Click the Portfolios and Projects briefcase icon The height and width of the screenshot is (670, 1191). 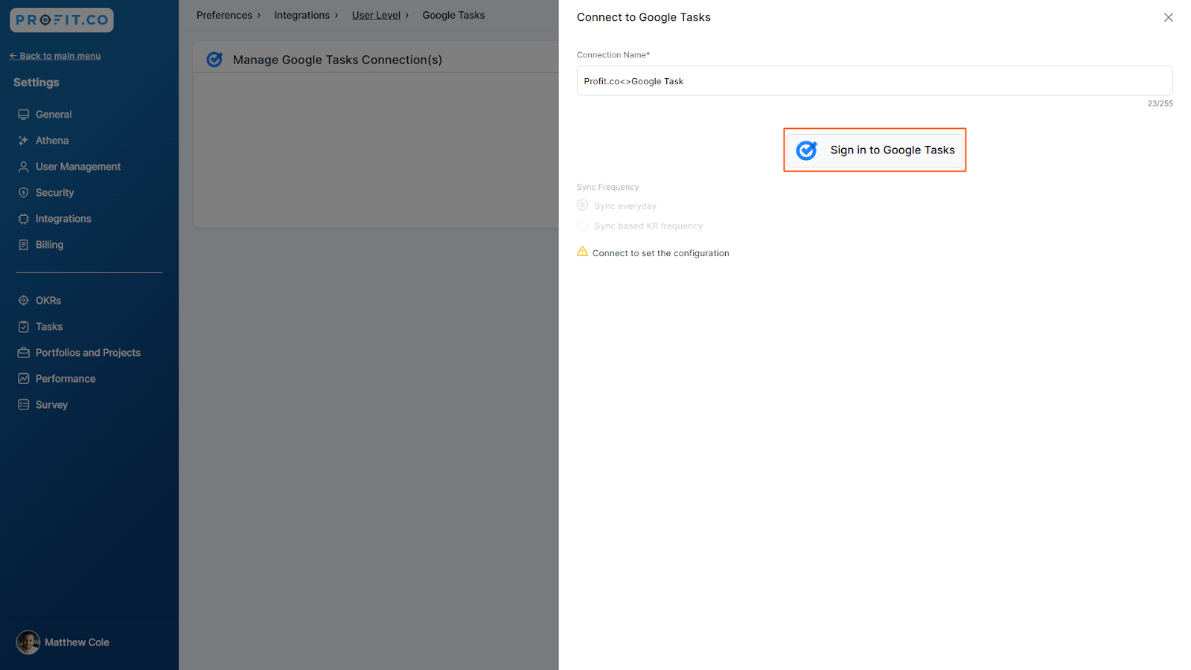[x=24, y=353]
